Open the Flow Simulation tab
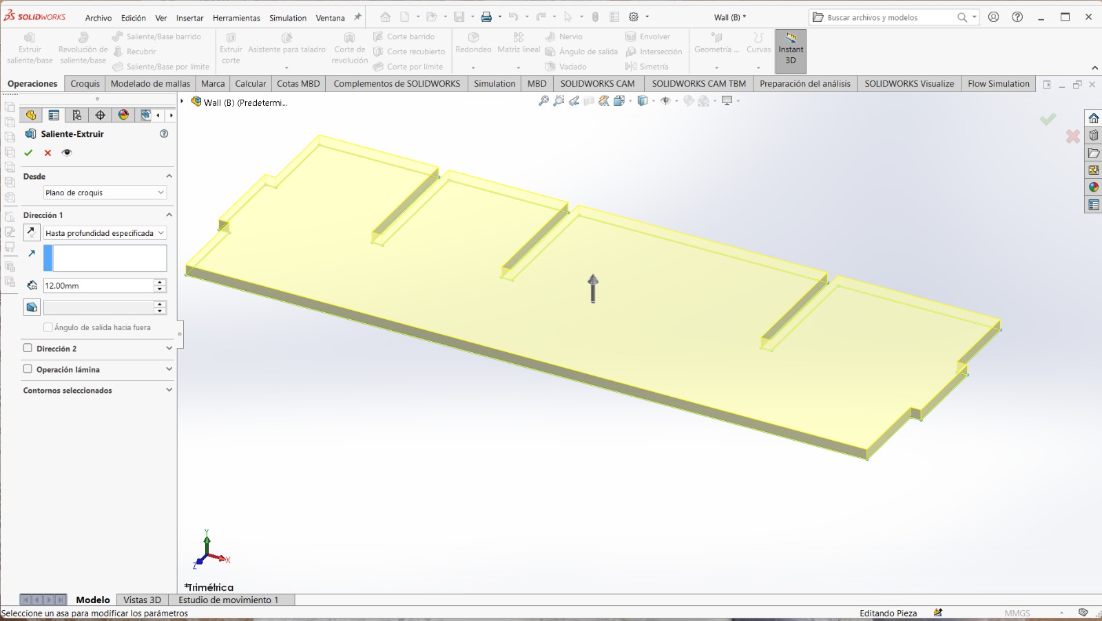1102x621 pixels. [999, 83]
